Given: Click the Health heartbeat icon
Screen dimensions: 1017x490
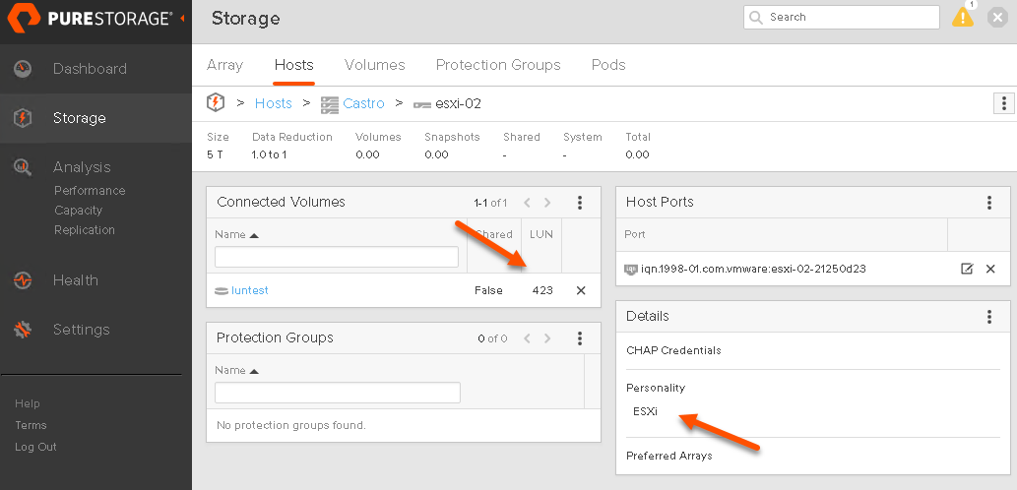Looking at the screenshot, I should pos(23,280).
